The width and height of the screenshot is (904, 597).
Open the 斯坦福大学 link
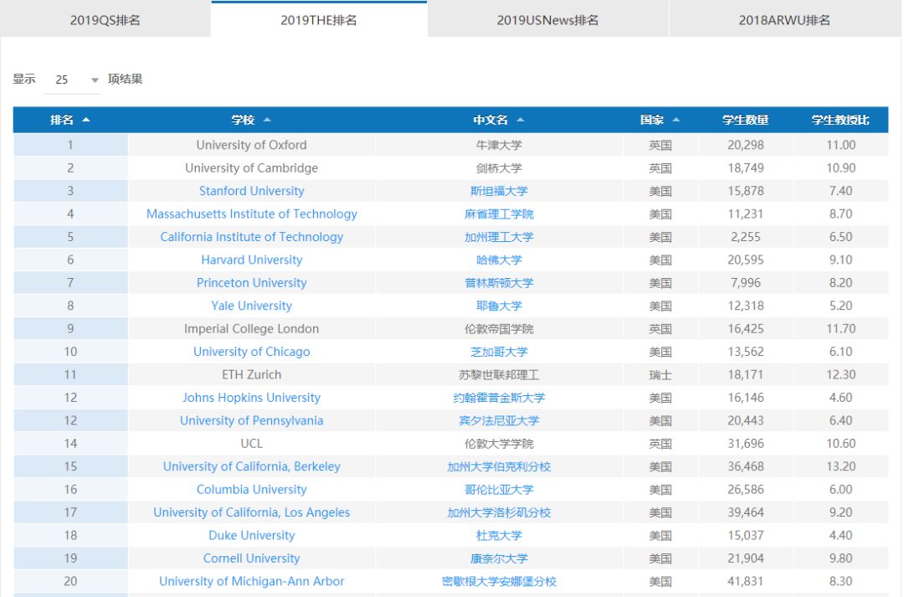pos(499,191)
